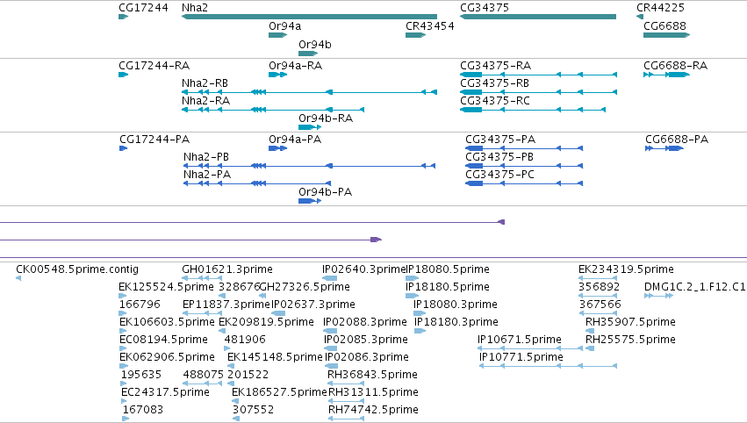
Task: Select the CG34375-RA transcript label
Action: click(x=495, y=66)
